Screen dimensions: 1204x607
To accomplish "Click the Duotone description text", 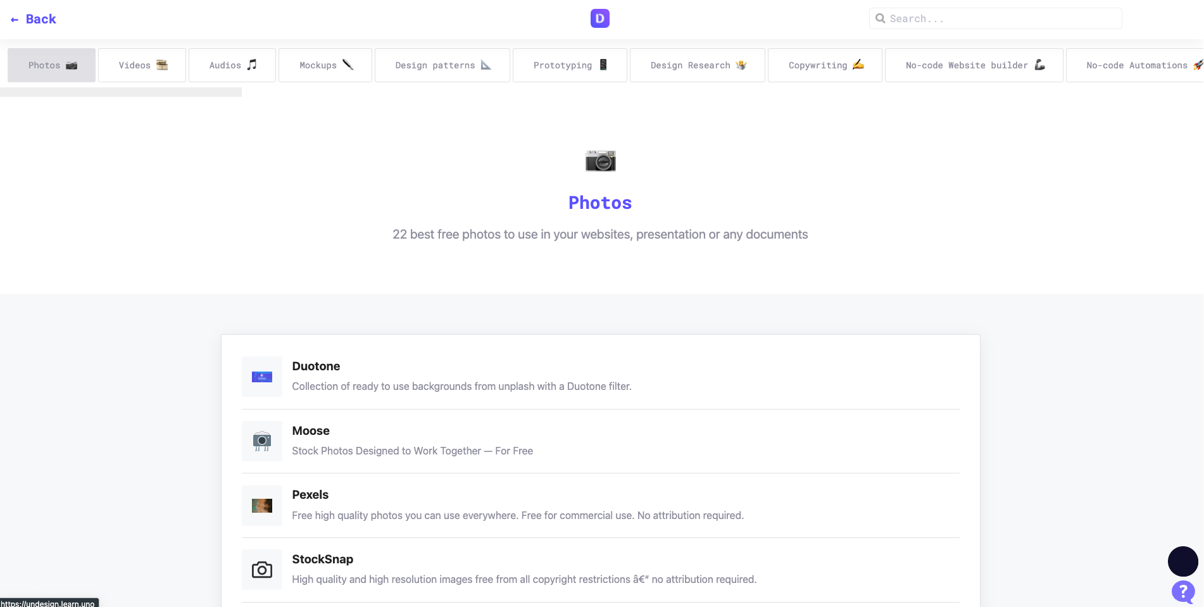I will pos(462,386).
